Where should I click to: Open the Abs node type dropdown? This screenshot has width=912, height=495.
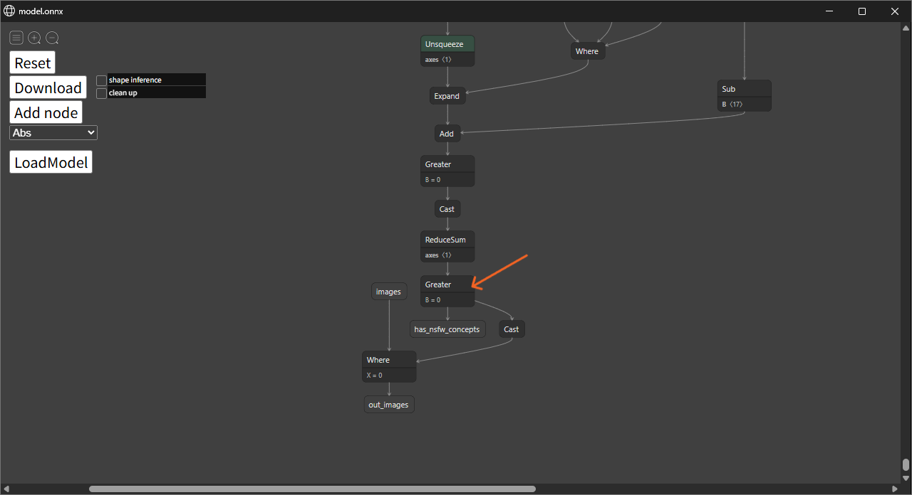(53, 133)
